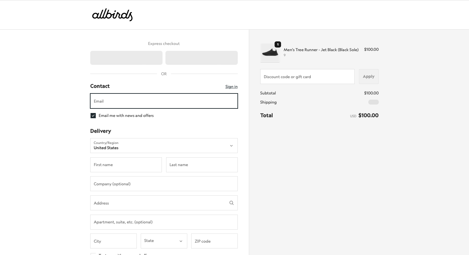
Task: Select the first express checkout option
Action: (126, 58)
